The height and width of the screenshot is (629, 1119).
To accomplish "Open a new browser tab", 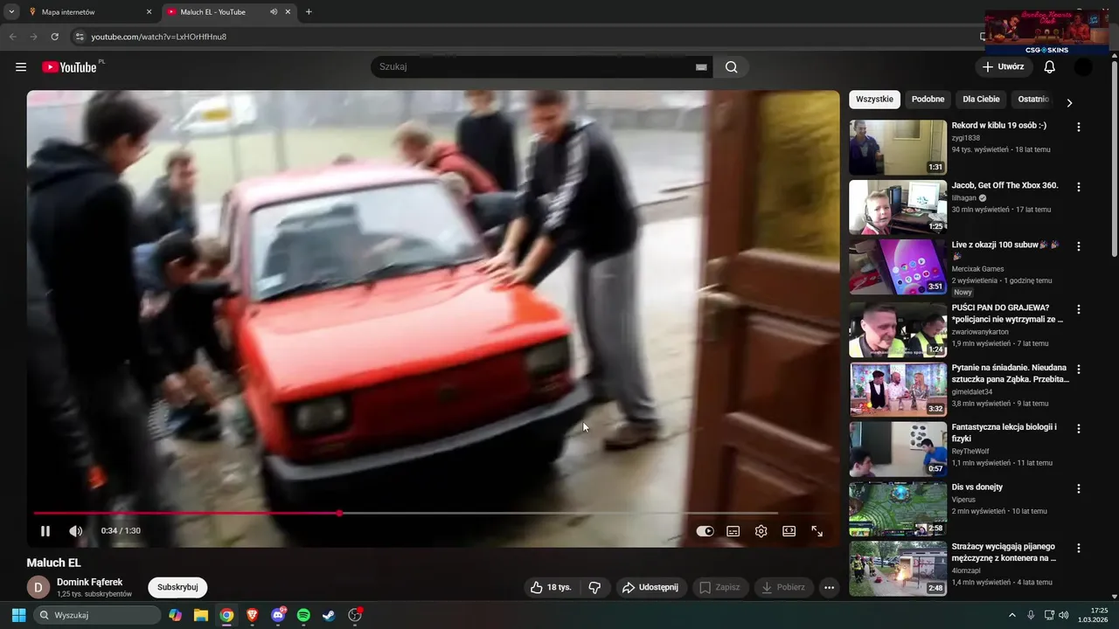I will (309, 12).
